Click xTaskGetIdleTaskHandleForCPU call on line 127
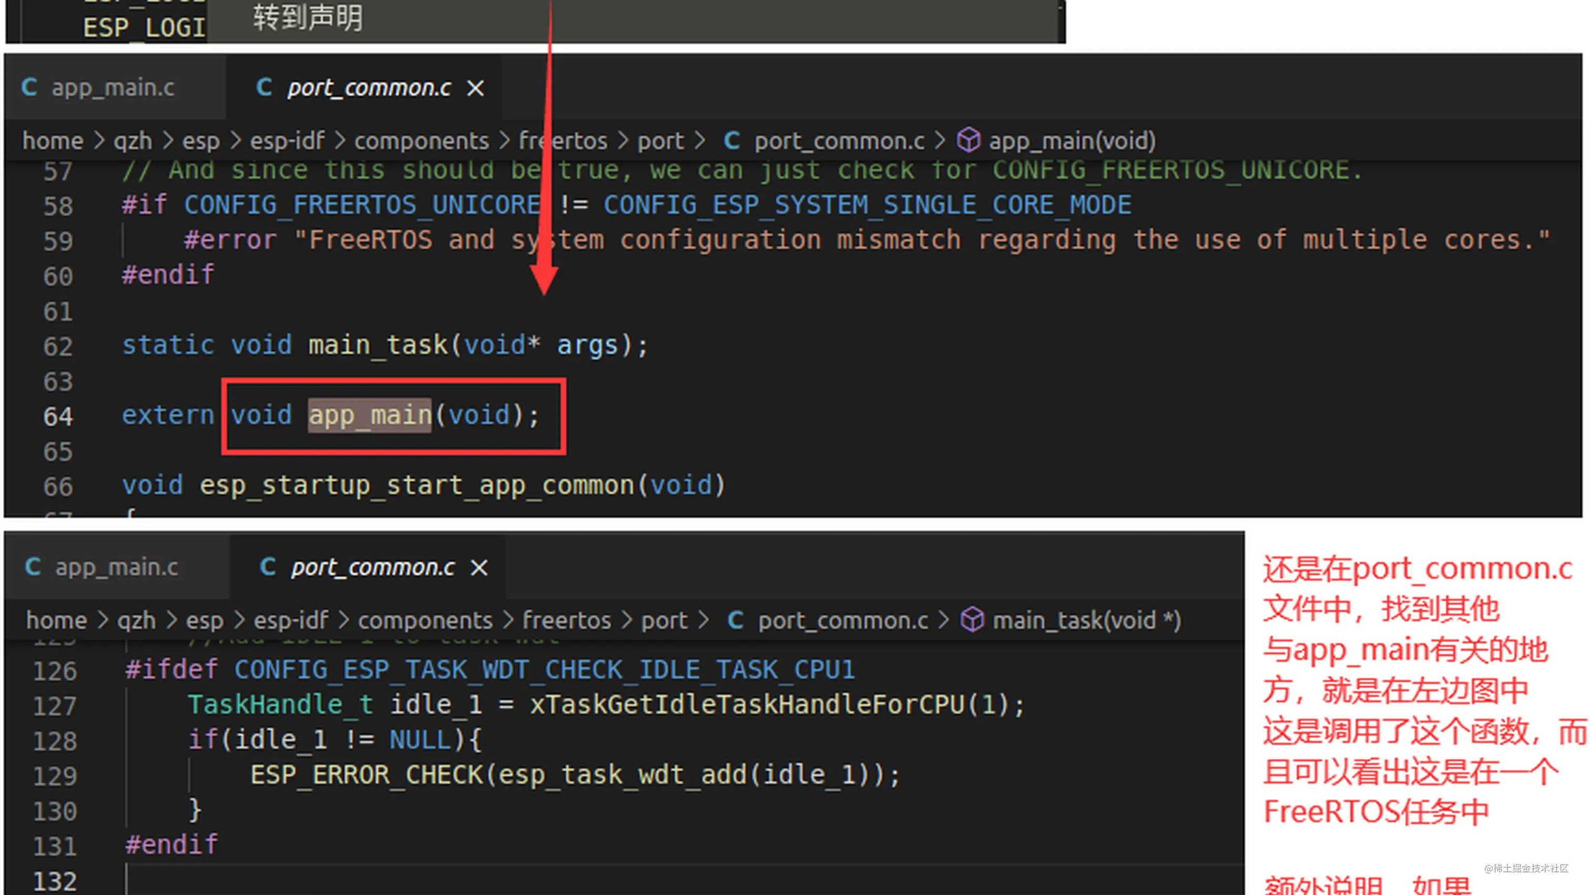This screenshot has height=895, width=1590. tap(748, 705)
